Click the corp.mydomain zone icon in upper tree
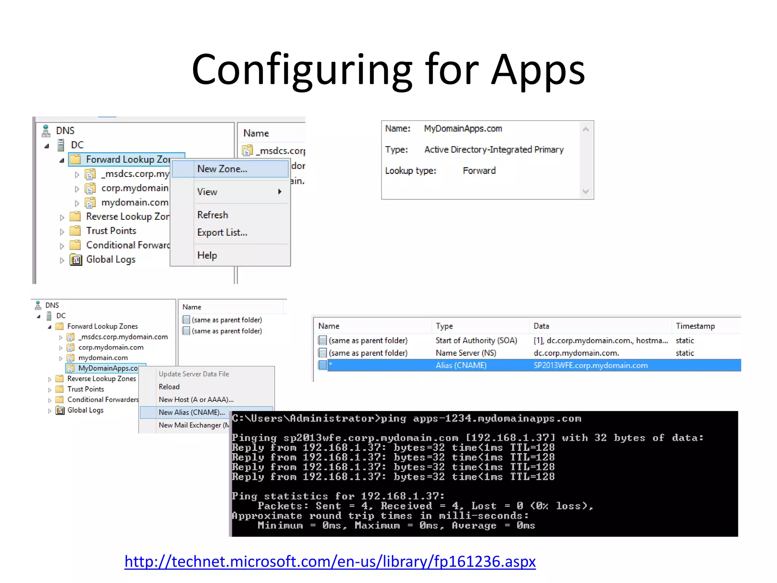Image resolution: width=777 pixels, height=583 pixels. (90, 189)
